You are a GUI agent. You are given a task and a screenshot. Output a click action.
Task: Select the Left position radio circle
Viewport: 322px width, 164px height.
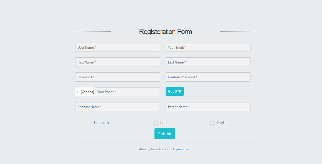(156, 123)
